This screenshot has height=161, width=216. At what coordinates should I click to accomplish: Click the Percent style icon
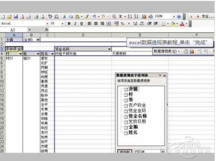[123, 24]
